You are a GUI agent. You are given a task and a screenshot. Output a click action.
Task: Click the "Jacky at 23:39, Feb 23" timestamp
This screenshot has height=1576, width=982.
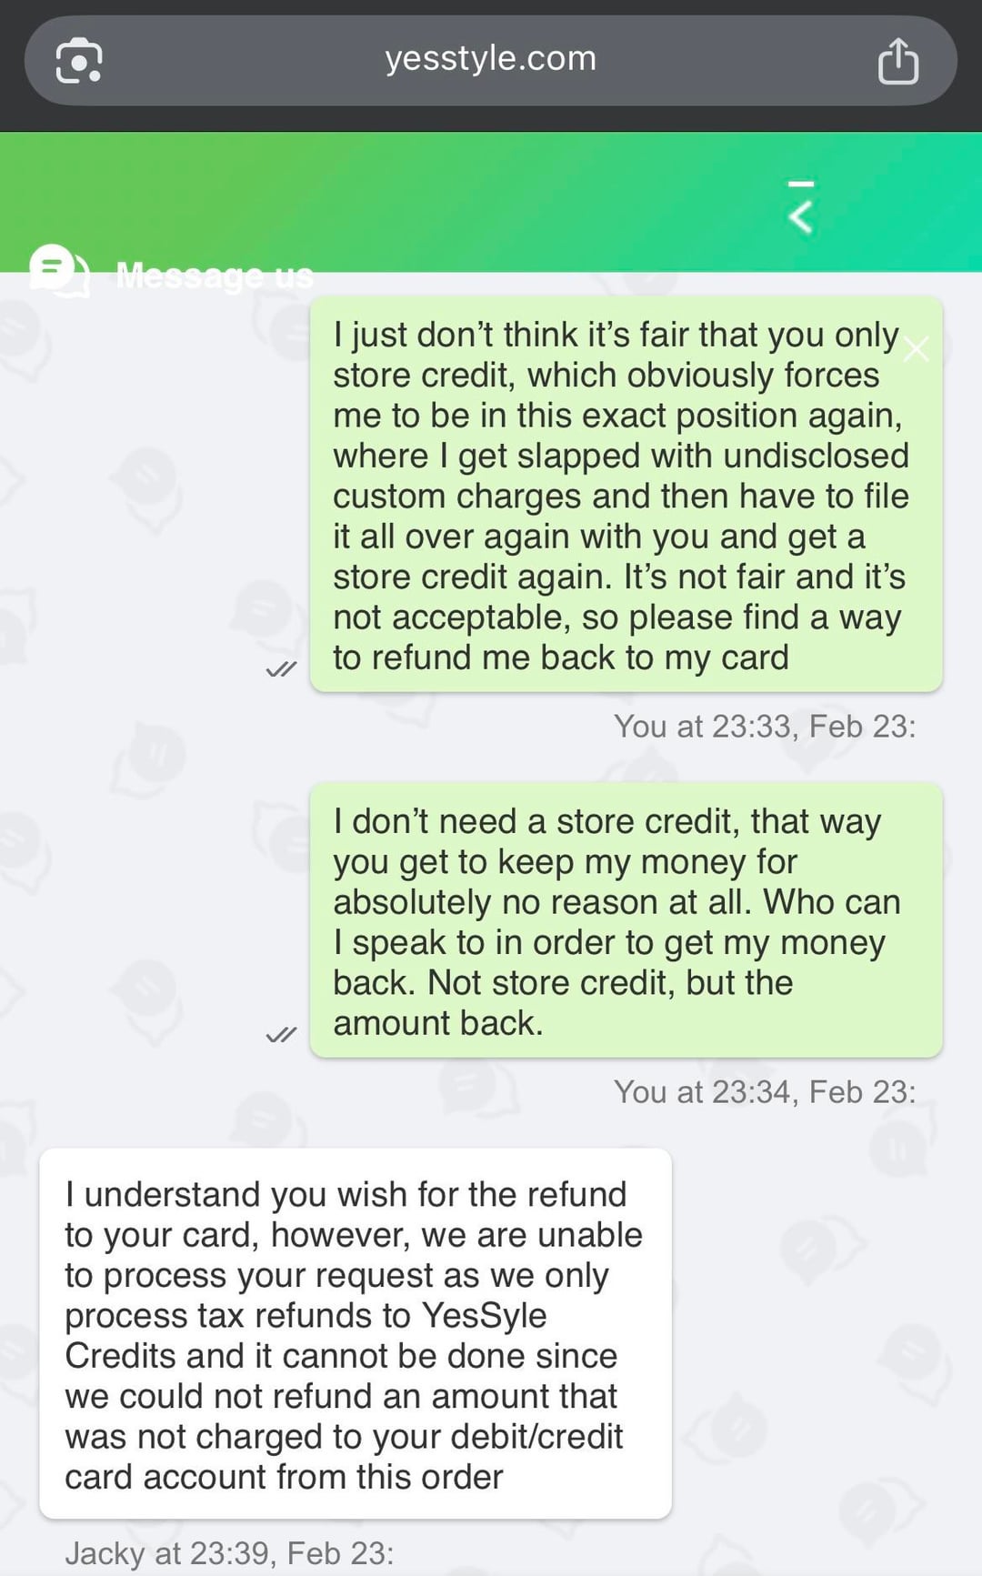point(229,1553)
